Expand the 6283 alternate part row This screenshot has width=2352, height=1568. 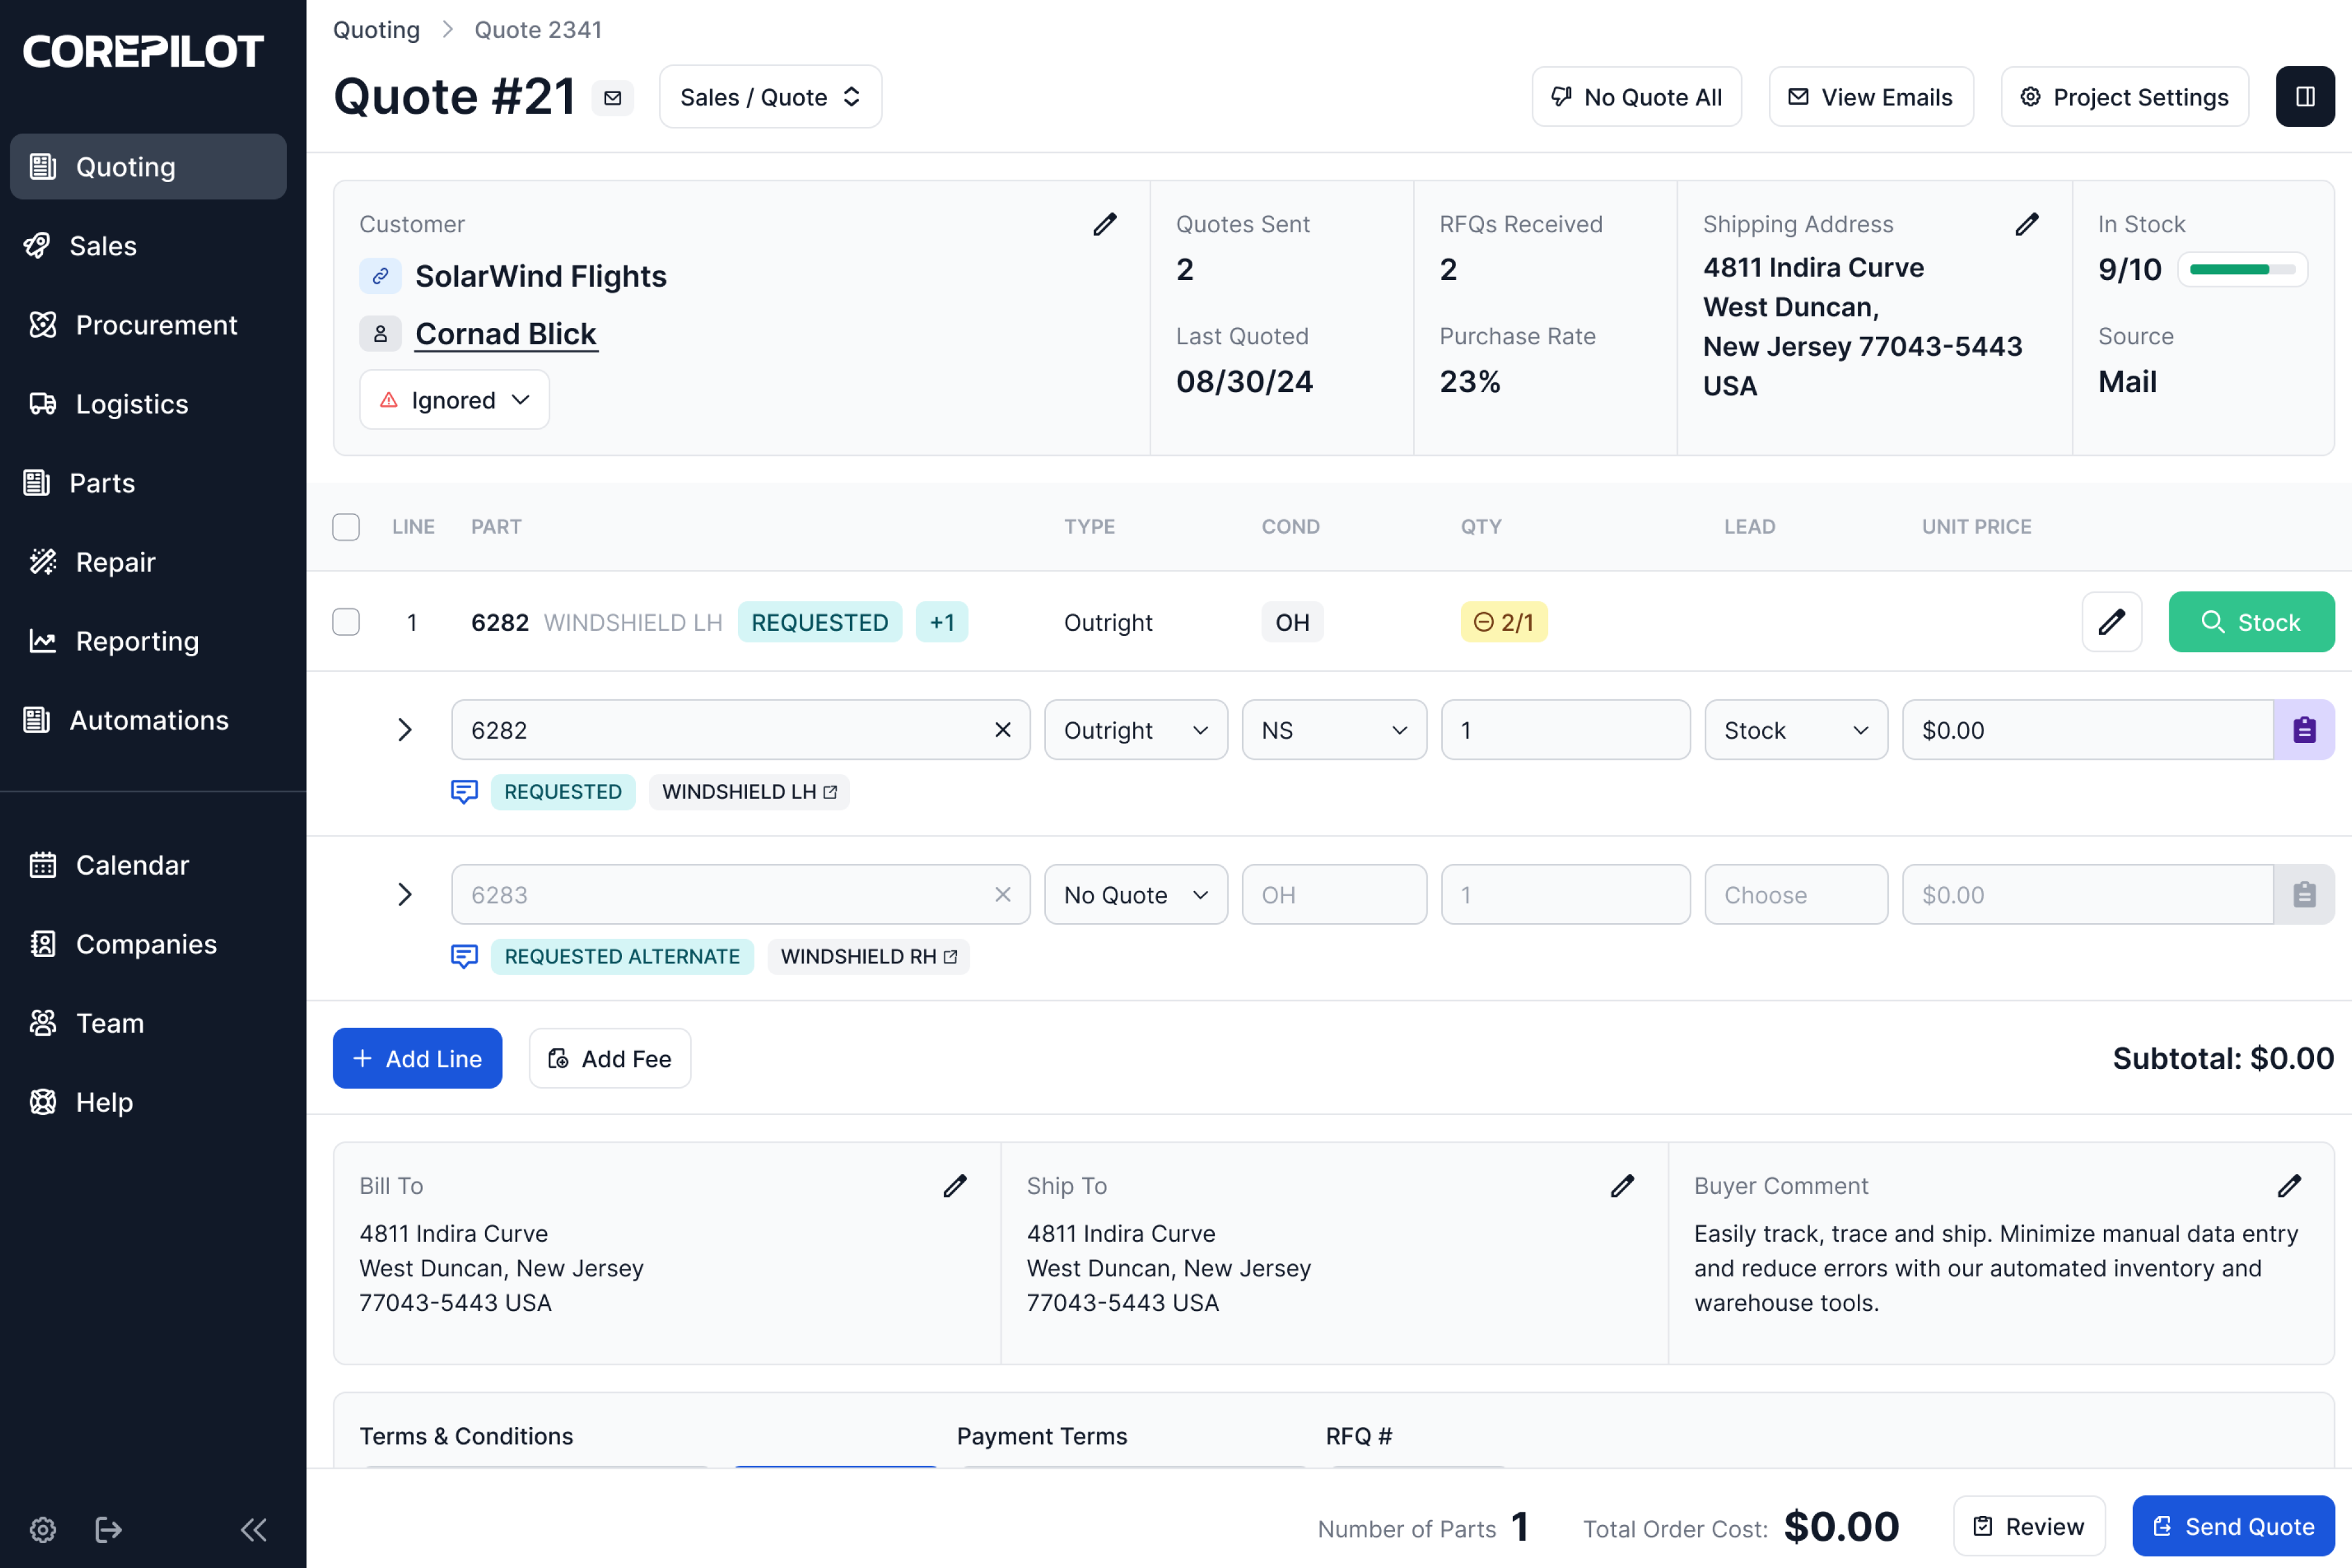(404, 894)
